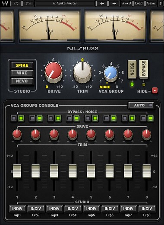Open the INDIV studio selector for Grp1
Screen dimensions: 164x225
[x=17, y=209]
